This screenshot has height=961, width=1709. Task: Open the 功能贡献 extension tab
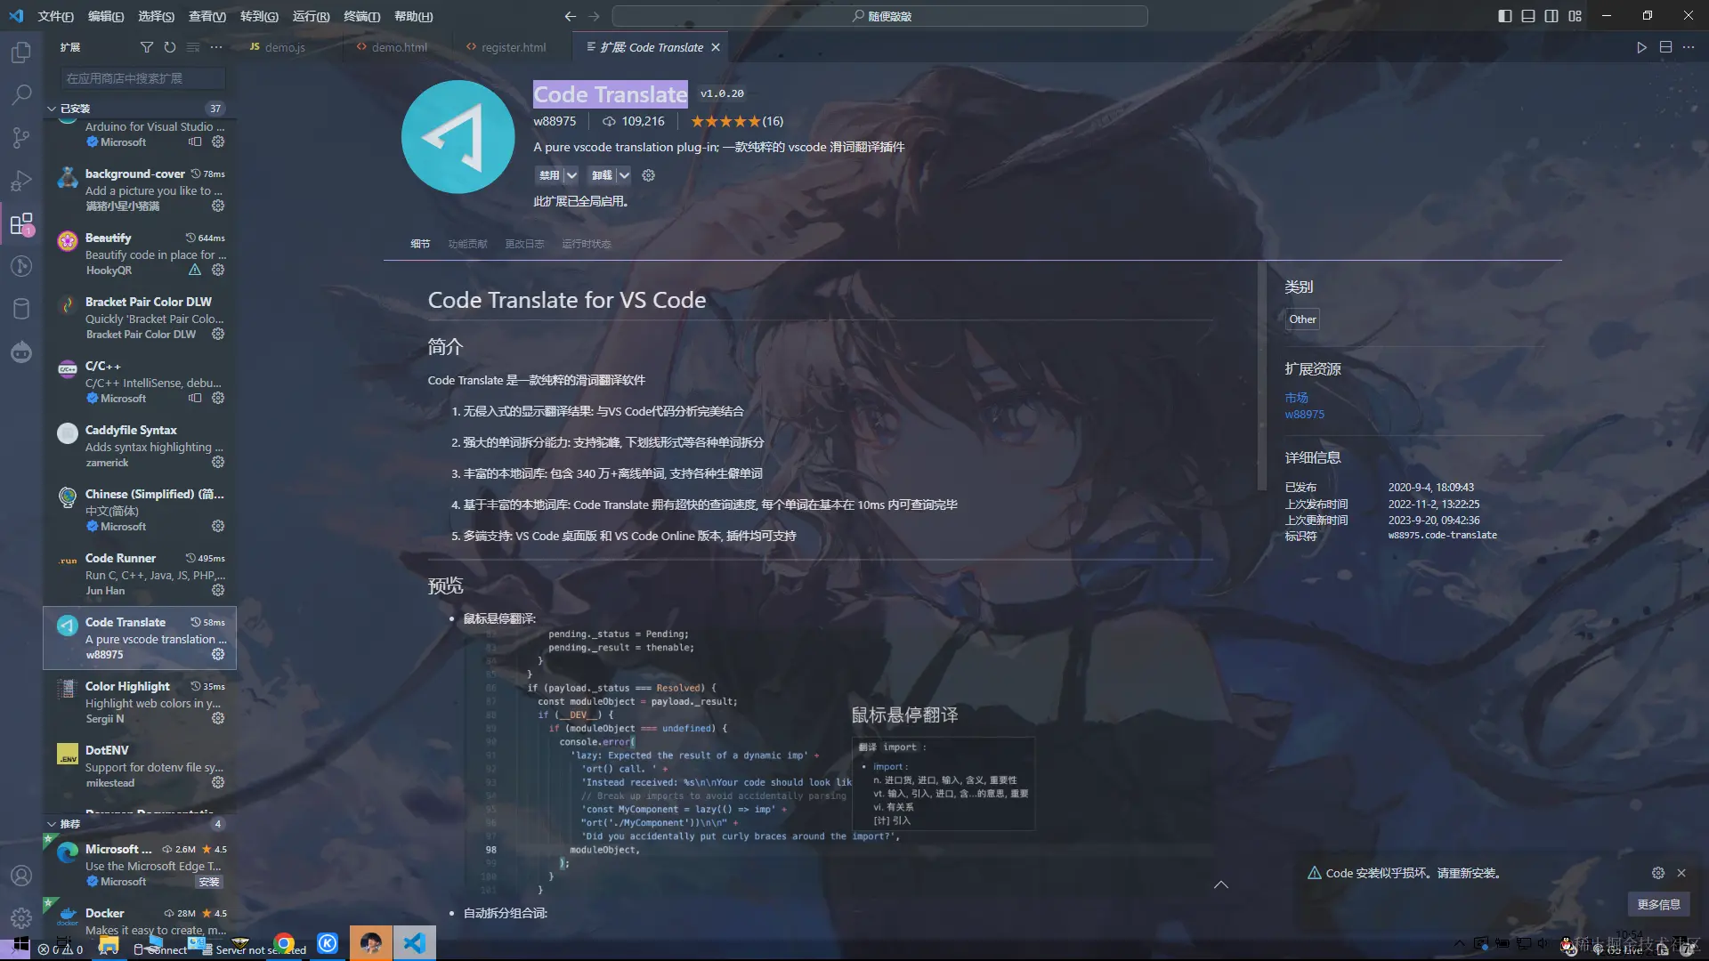click(467, 244)
